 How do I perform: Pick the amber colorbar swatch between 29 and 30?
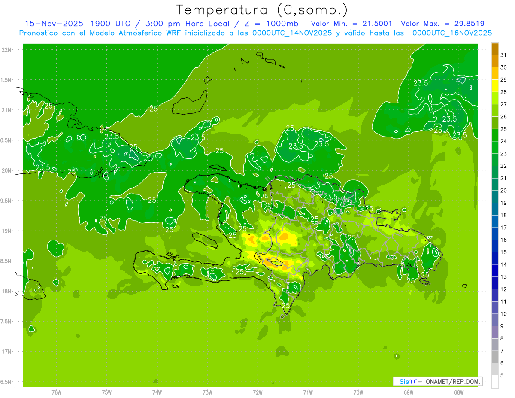tap(495, 73)
